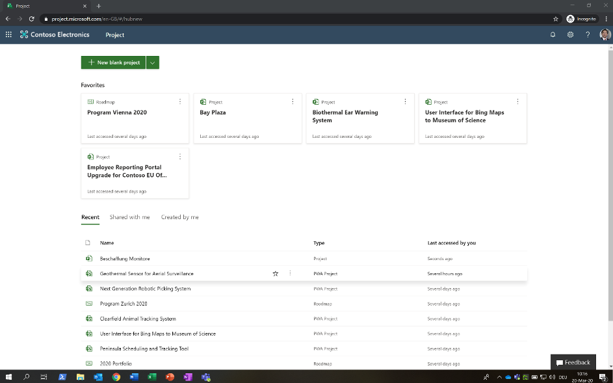Screen dimensions: 613x383
Task: Open more options on Bay Plaza card
Action: [x=293, y=101]
